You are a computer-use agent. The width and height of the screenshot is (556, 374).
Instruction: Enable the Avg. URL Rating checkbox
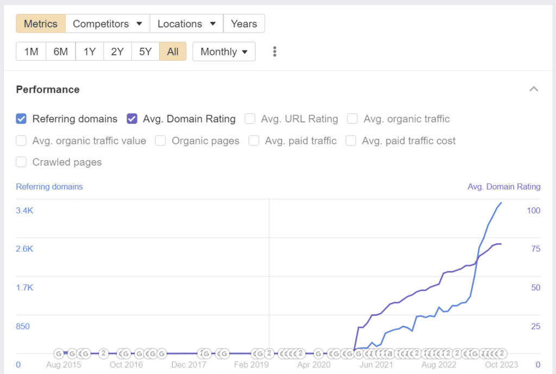point(250,119)
